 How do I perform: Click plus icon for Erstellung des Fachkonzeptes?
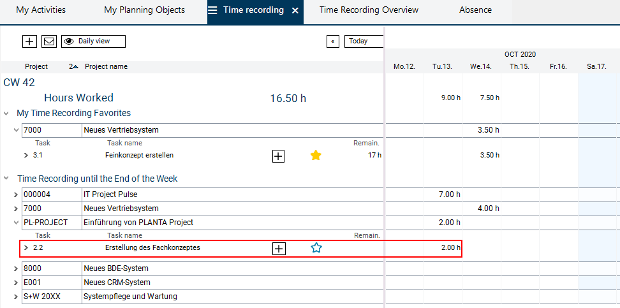[x=278, y=248]
